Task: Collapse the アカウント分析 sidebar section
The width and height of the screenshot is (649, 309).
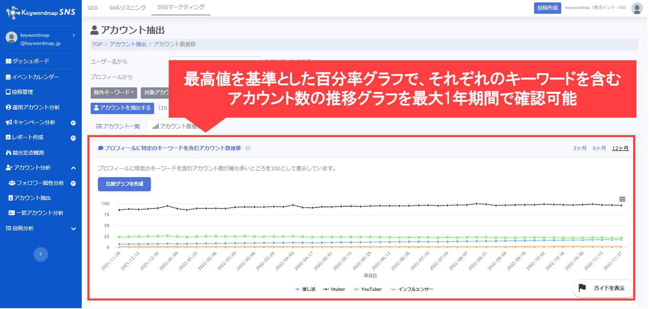Action: [x=73, y=168]
